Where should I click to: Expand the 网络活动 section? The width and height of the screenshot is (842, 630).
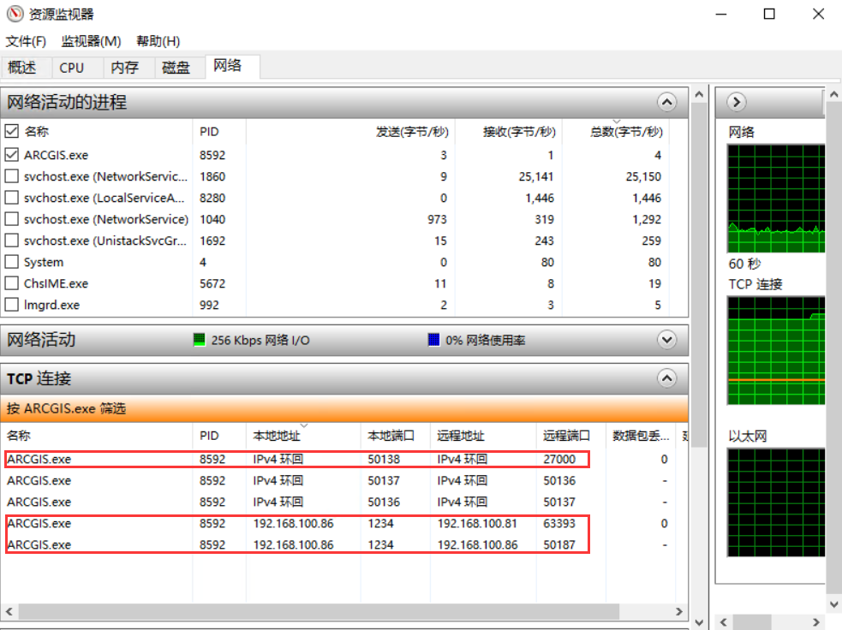click(666, 339)
